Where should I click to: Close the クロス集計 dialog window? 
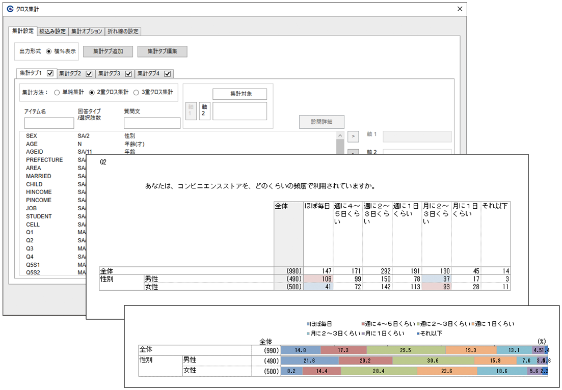[x=460, y=9]
